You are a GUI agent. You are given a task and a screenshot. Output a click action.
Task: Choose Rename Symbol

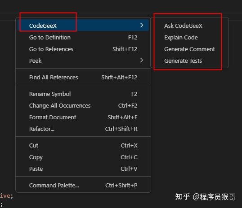pos(83,94)
